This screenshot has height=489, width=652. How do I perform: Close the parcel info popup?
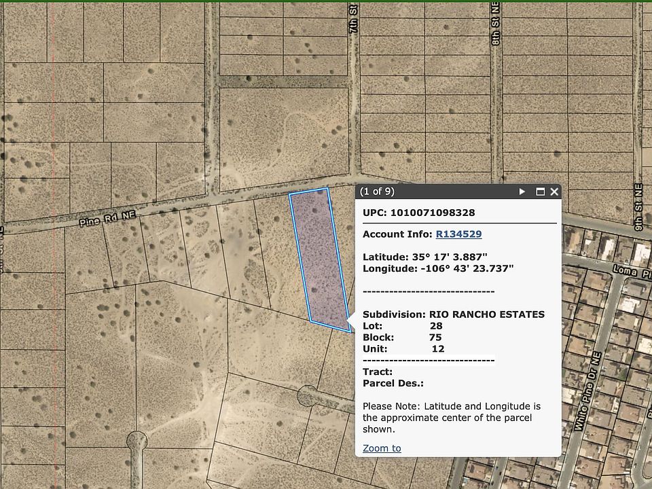[x=554, y=192]
